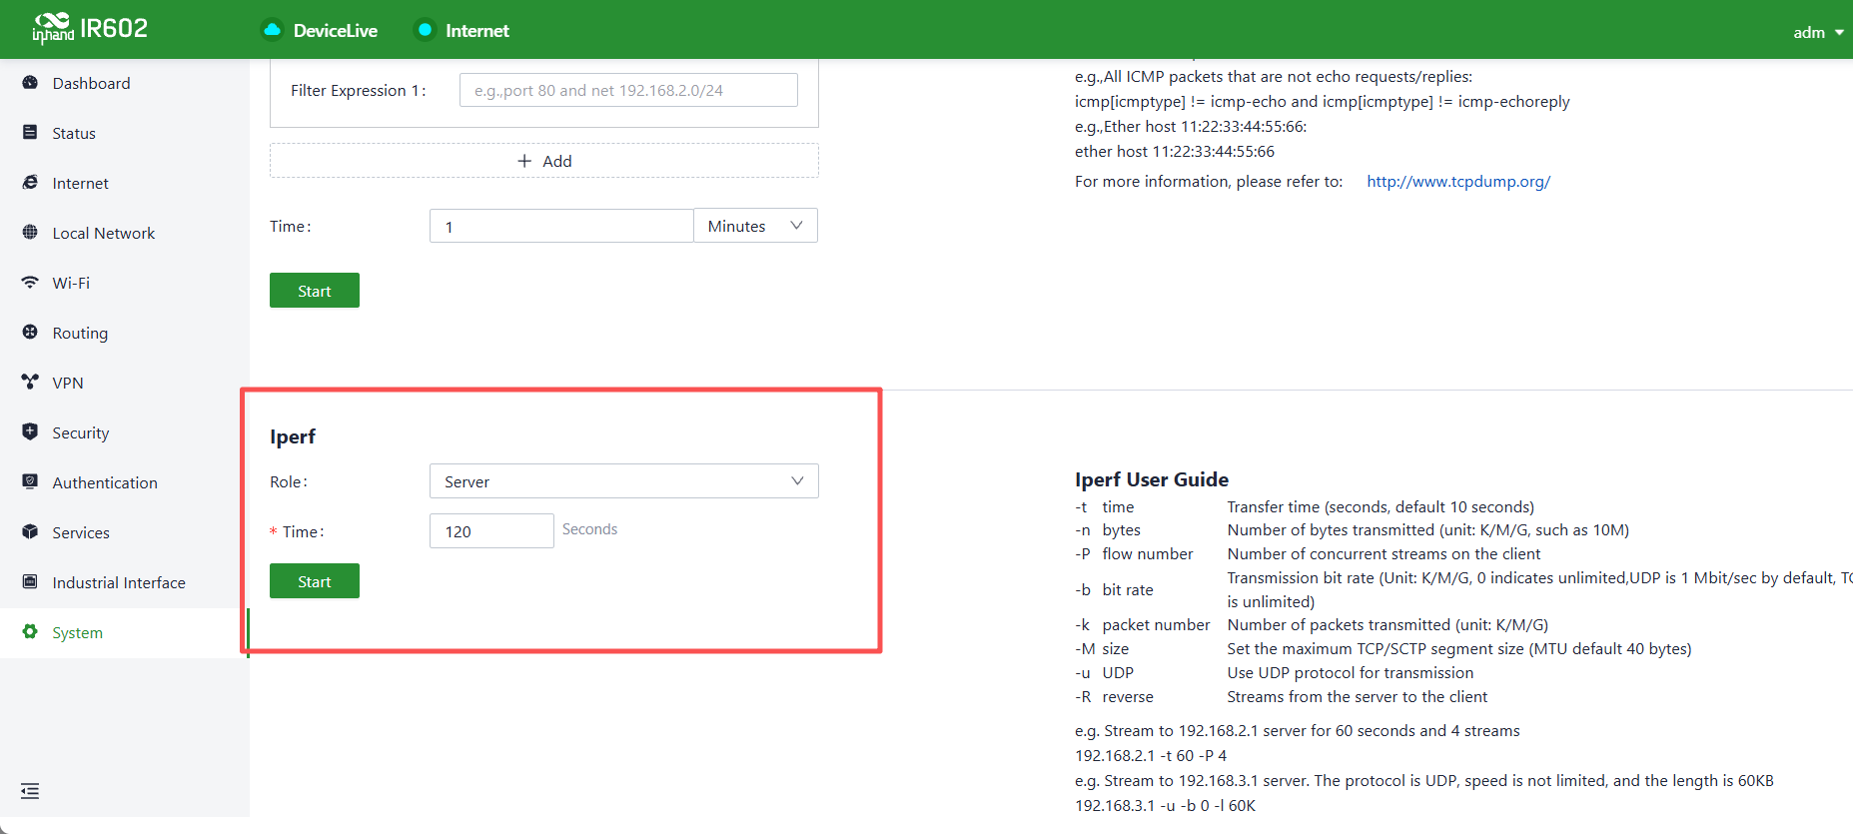This screenshot has width=1853, height=834.
Task: Click the Internet sidebar icon
Action: [x=30, y=183]
